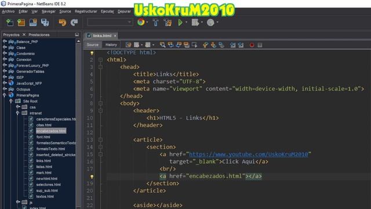Viewport: 371px width, 209px height.
Task: Click the Shift Line Left icon
Action: [233, 45]
